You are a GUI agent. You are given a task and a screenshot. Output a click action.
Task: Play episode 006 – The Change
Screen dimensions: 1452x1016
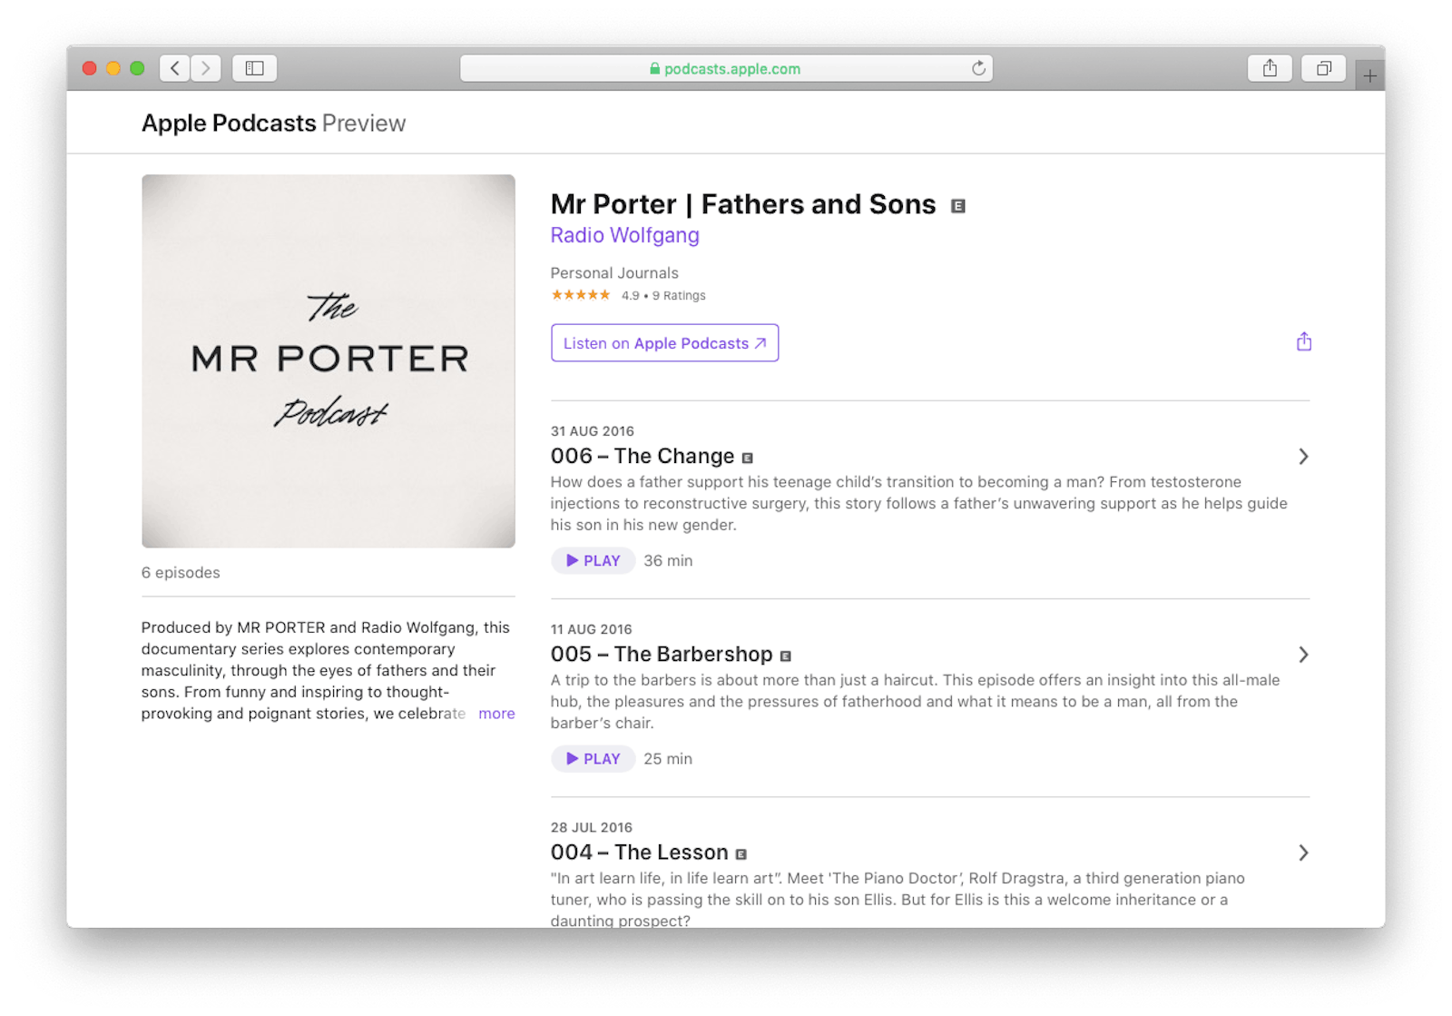(x=594, y=561)
